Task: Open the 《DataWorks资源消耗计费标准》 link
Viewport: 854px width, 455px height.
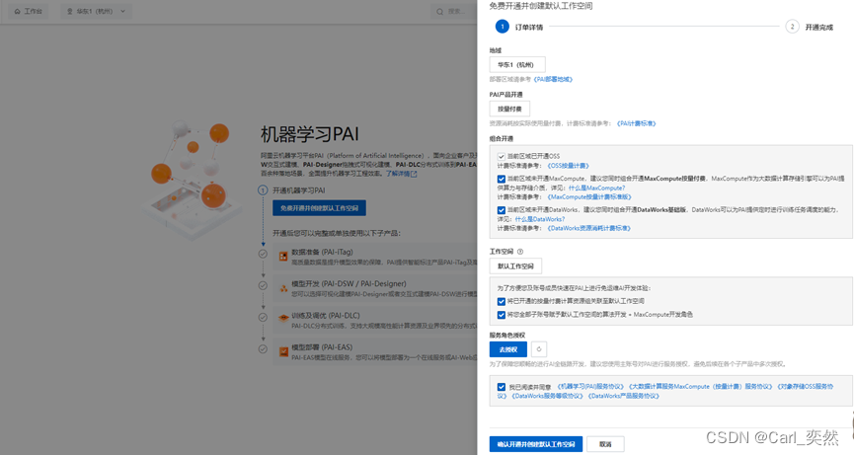Action: 588,229
